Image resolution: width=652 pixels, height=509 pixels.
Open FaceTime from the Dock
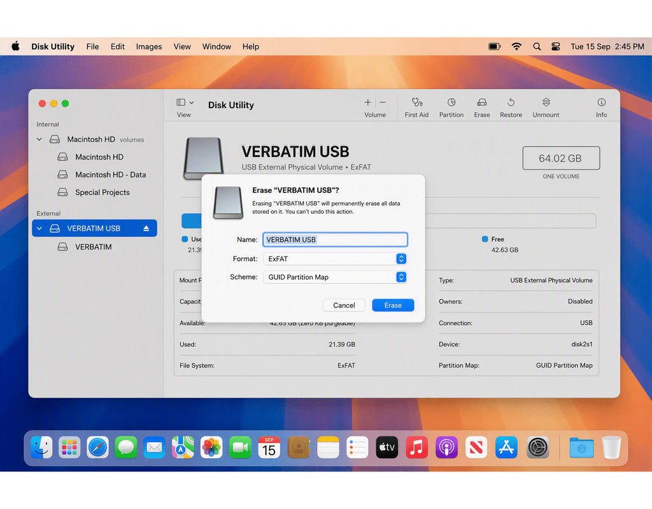pyautogui.click(x=240, y=447)
